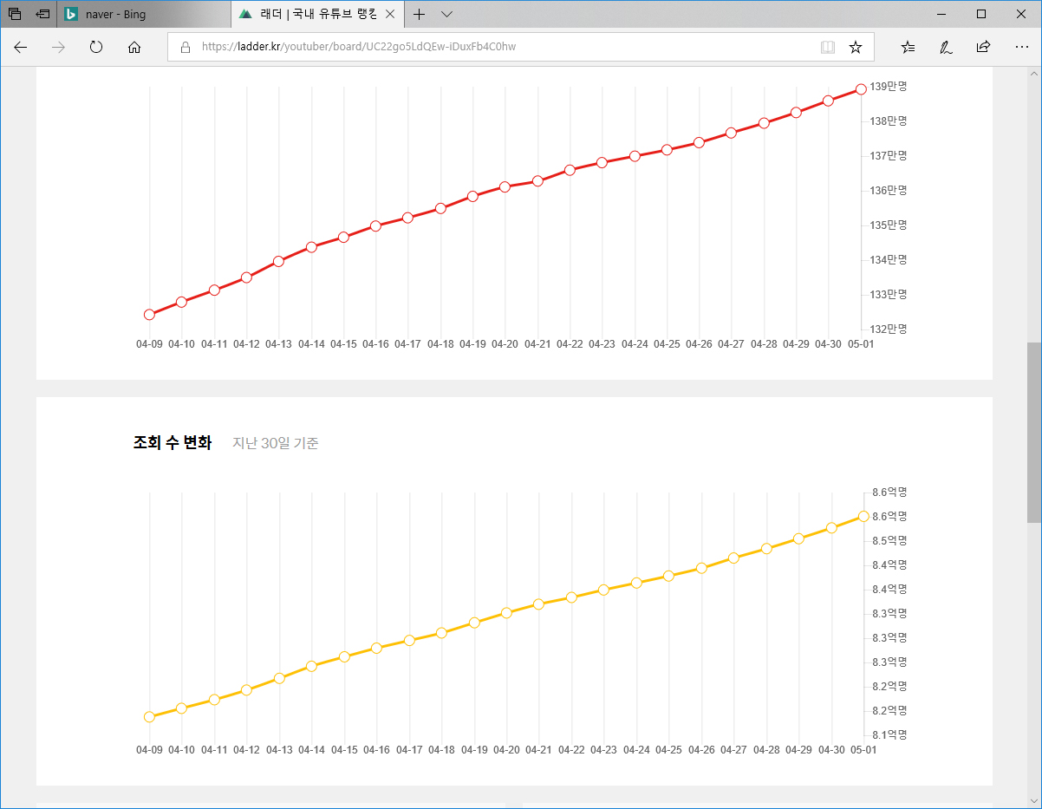Select the 래더 국내 유튜브 랭킹 tab

point(317,14)
